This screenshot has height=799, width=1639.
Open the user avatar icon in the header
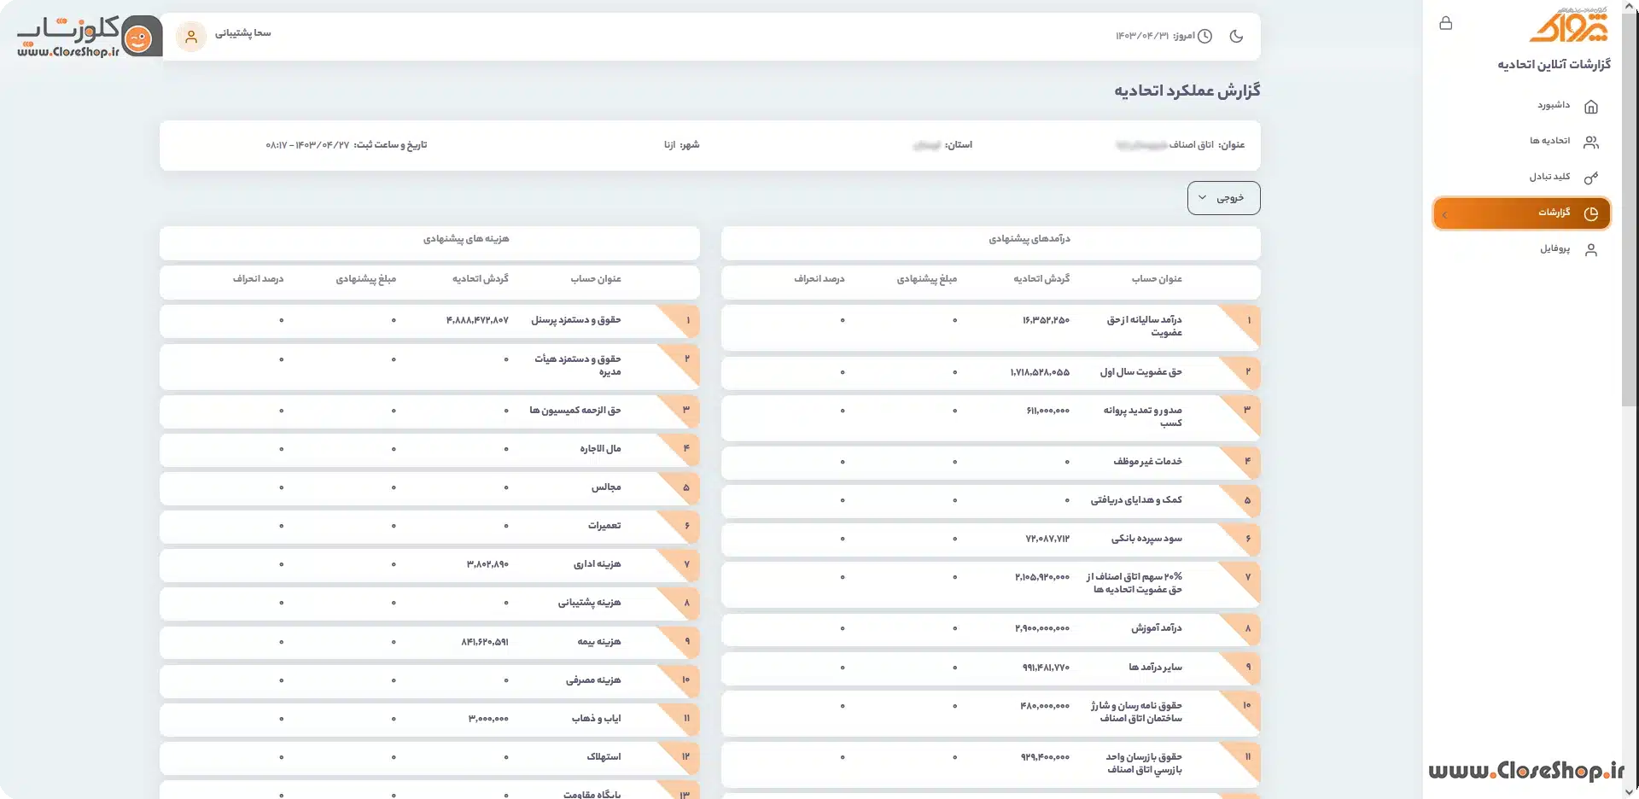click(x=191, y=37)
